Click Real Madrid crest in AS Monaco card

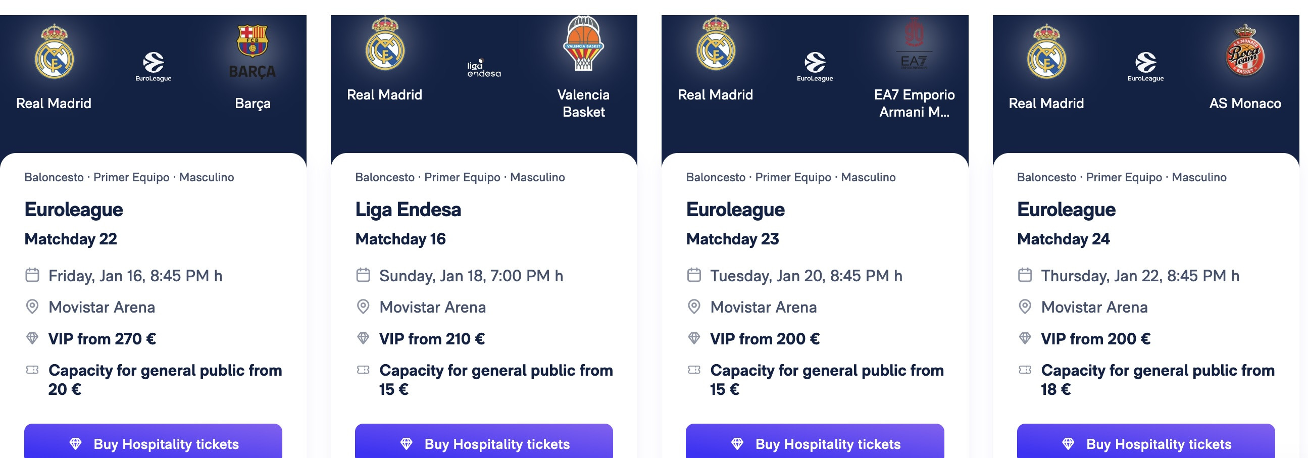(1046, 52)
